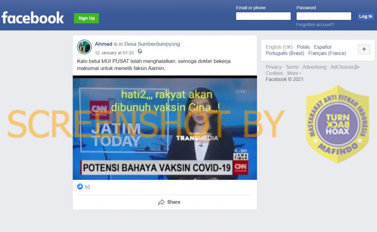Switch language to Polski
Image resolution: width=377 pixels, height=232 pixels.
coord(303,47)
